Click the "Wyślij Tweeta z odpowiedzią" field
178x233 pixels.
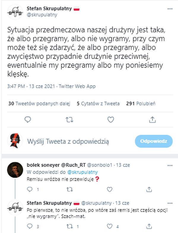(68, 142)
